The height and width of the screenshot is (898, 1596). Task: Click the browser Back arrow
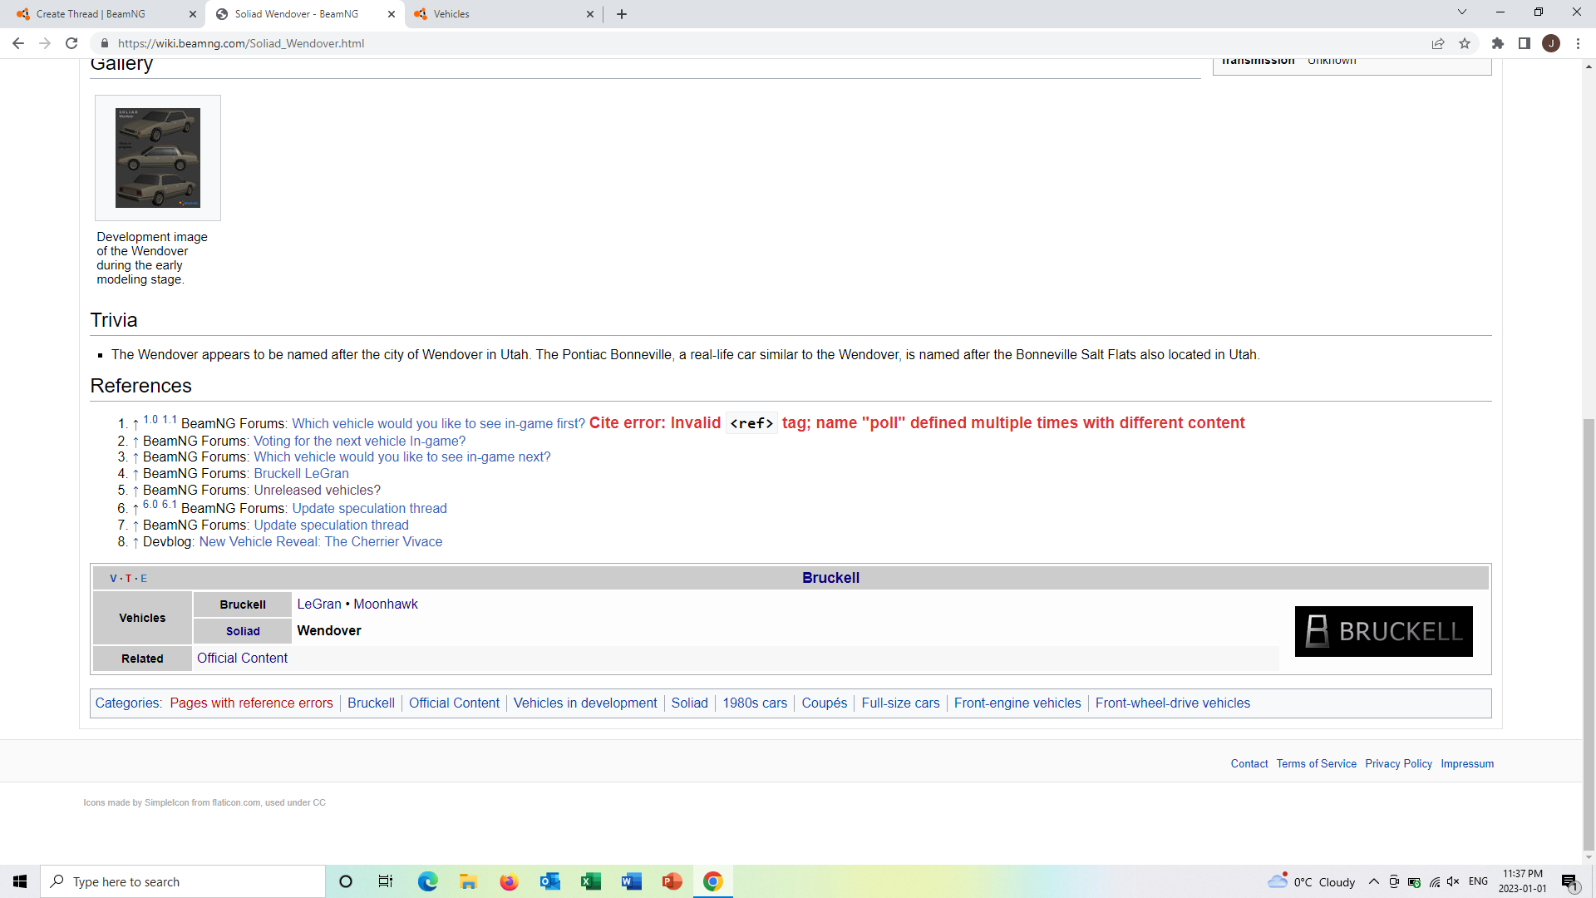(18, 43)
